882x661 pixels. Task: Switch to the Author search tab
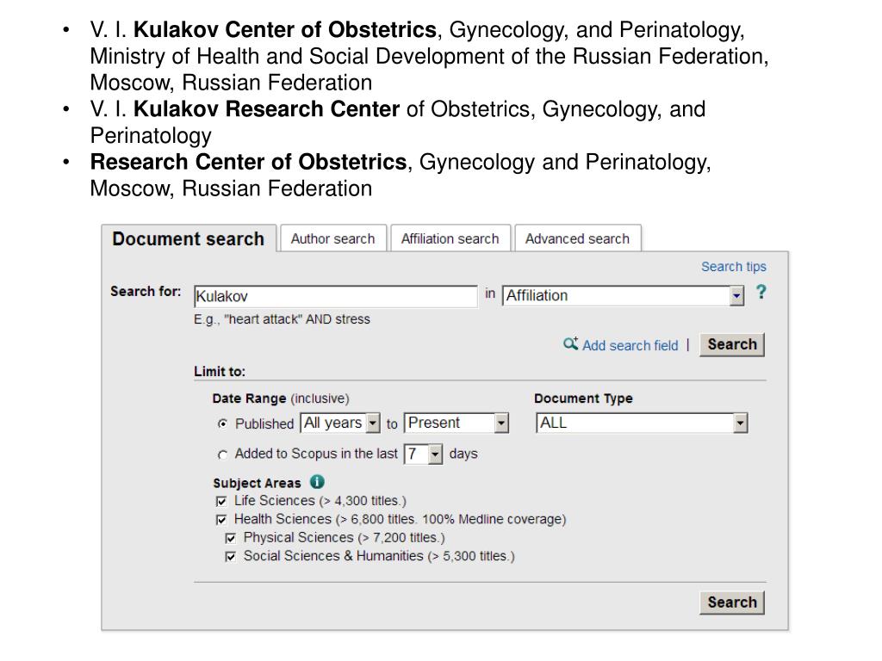click(x=333, y=238)
